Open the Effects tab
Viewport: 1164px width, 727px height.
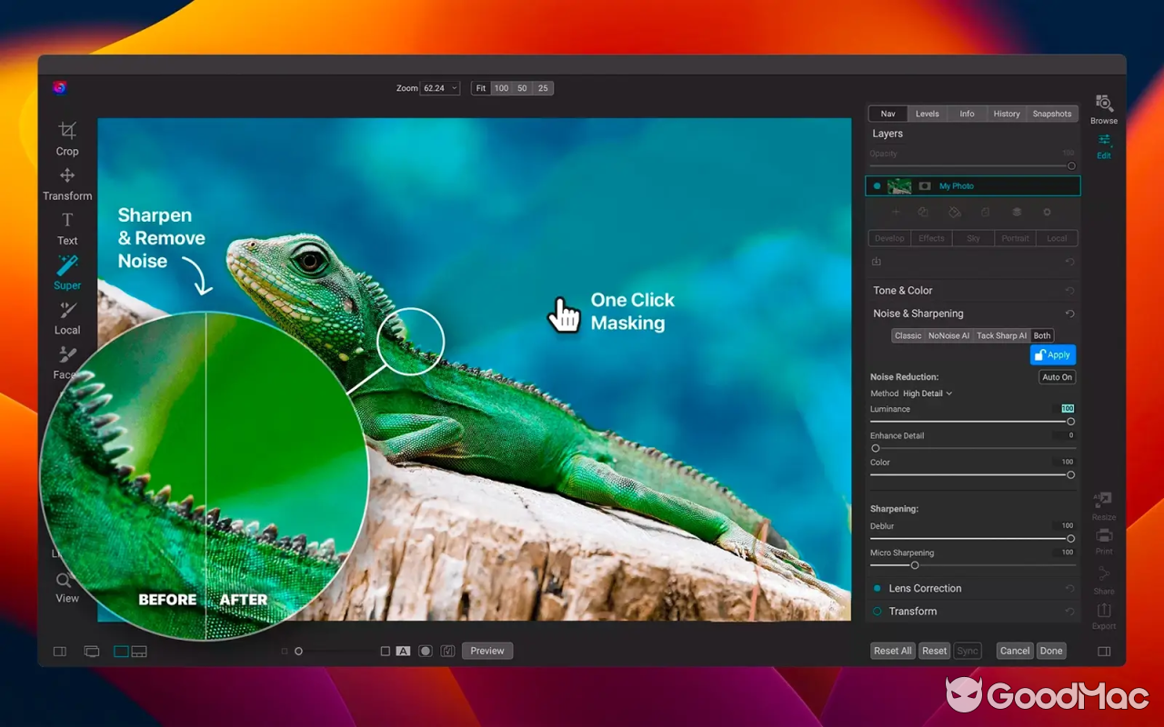(x=930, y=238)
